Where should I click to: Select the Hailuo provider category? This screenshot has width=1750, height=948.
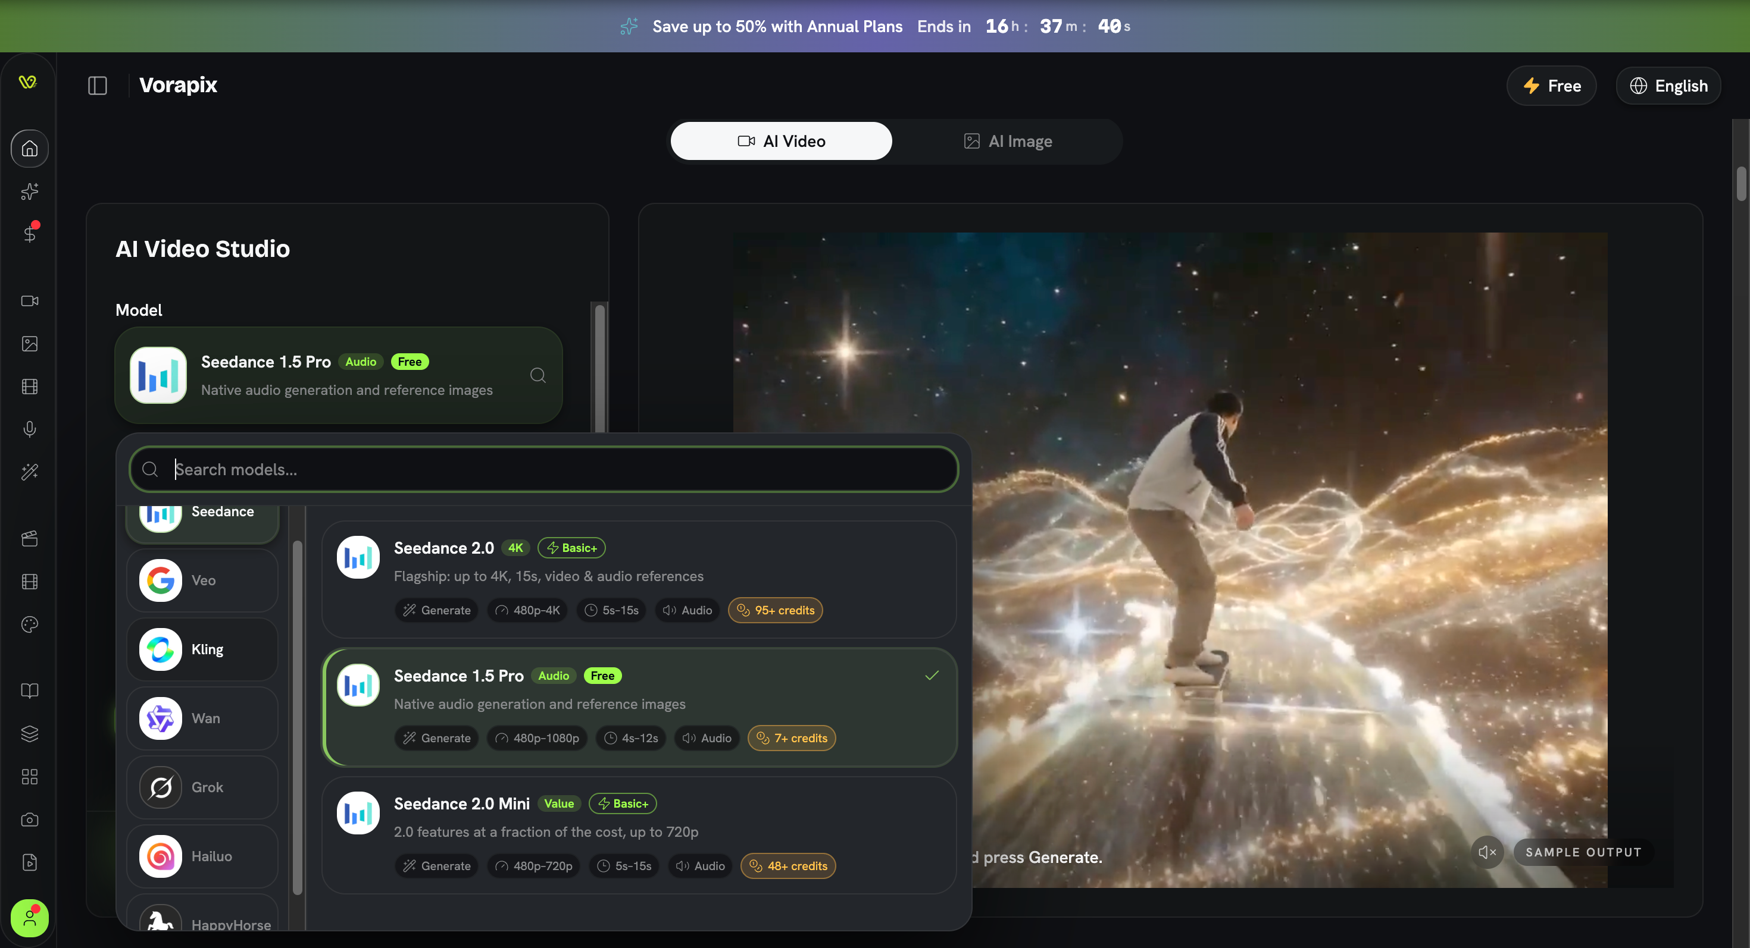point(202,856)
